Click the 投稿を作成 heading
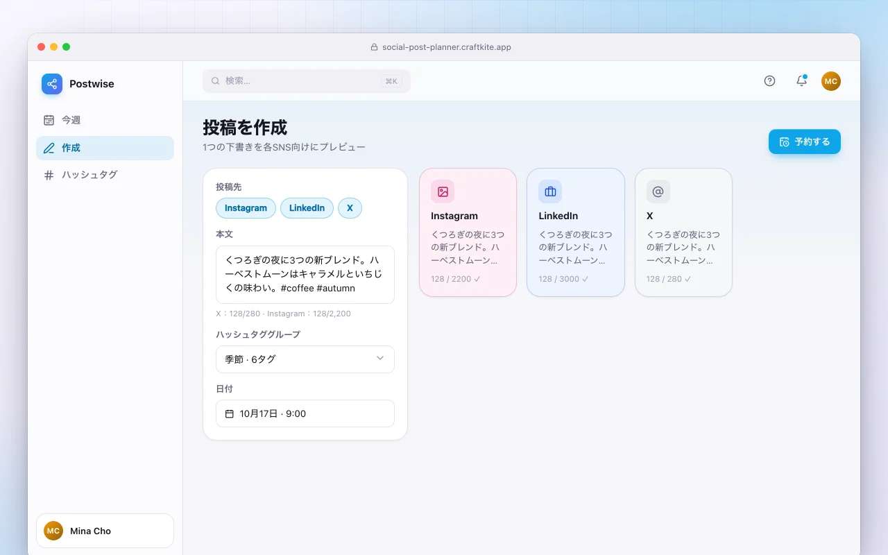Viewport: 888px width, 555px height. [x=245, y=128]
